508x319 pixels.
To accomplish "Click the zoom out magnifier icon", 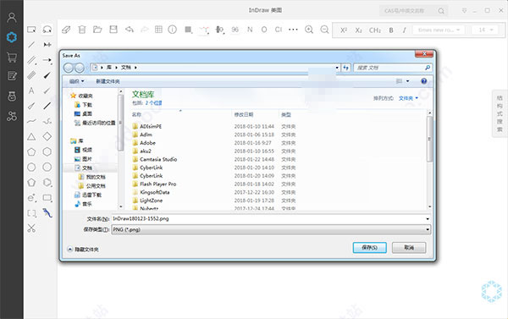I will [x=324, y=30].
